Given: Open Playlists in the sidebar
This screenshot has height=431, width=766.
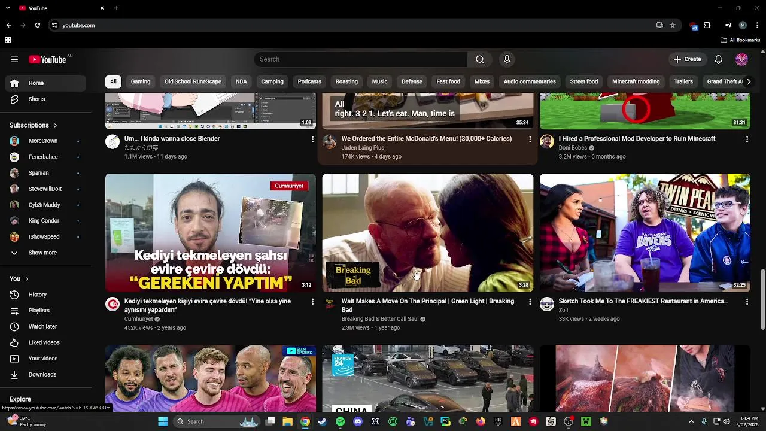Looking at the screenshot, I should click(45, 311).
